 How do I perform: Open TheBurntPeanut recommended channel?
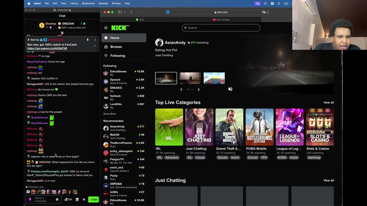(x=124, y=144)
